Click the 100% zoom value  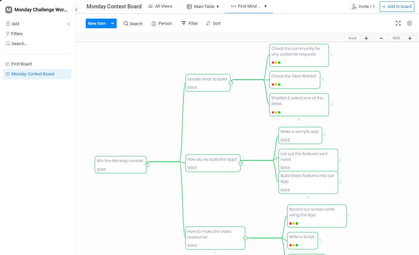click(396, 38)
